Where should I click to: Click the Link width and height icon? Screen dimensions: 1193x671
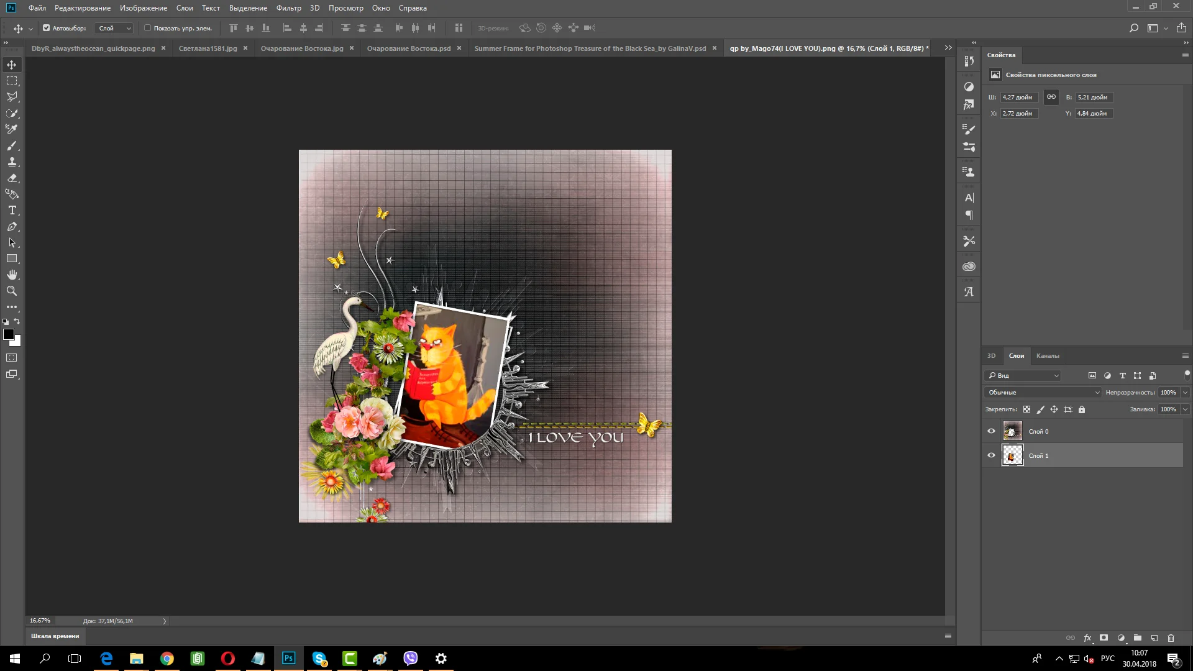[x=1051, y=97]
